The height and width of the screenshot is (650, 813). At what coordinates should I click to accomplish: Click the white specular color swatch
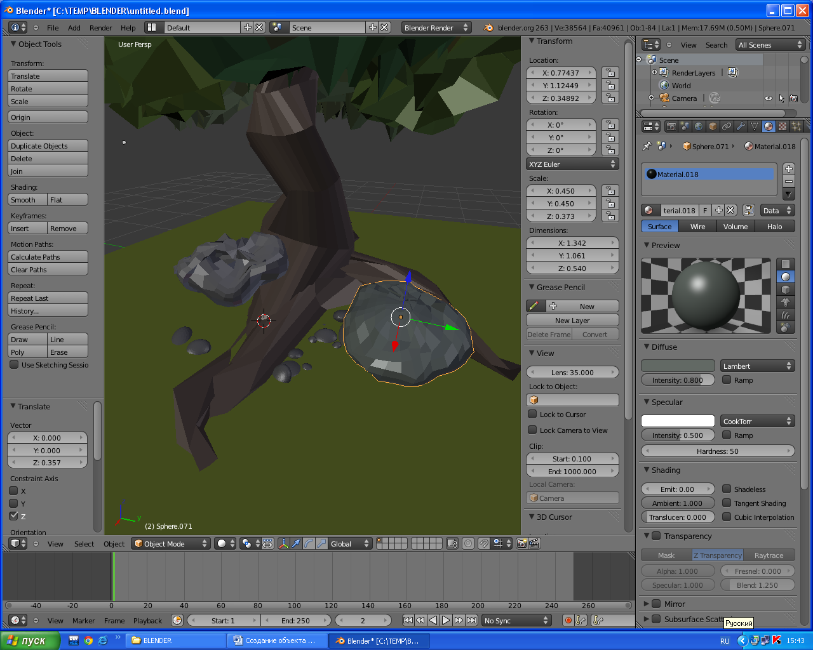[x=678, y=421]
